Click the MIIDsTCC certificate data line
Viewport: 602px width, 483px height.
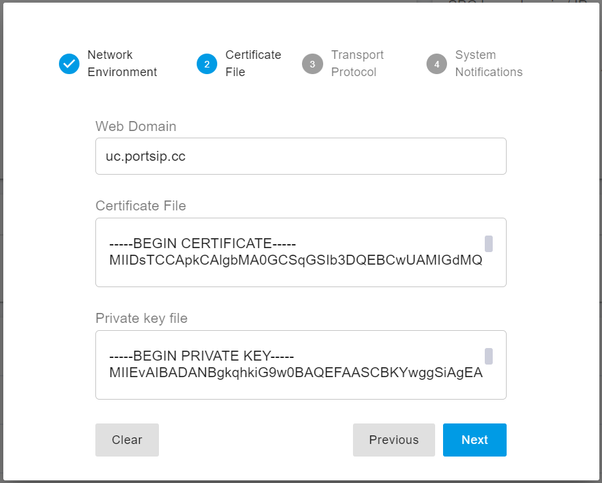point(295,260)
